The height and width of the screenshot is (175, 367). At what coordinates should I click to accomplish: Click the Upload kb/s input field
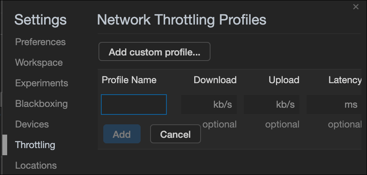272,105
